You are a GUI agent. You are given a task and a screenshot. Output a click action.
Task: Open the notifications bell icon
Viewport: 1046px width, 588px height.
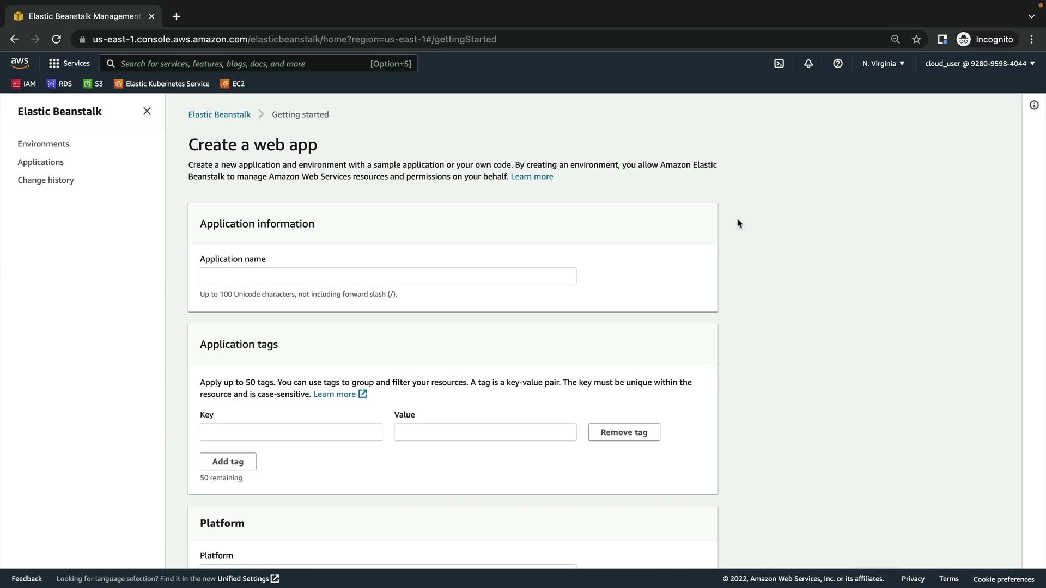(808, 64)
